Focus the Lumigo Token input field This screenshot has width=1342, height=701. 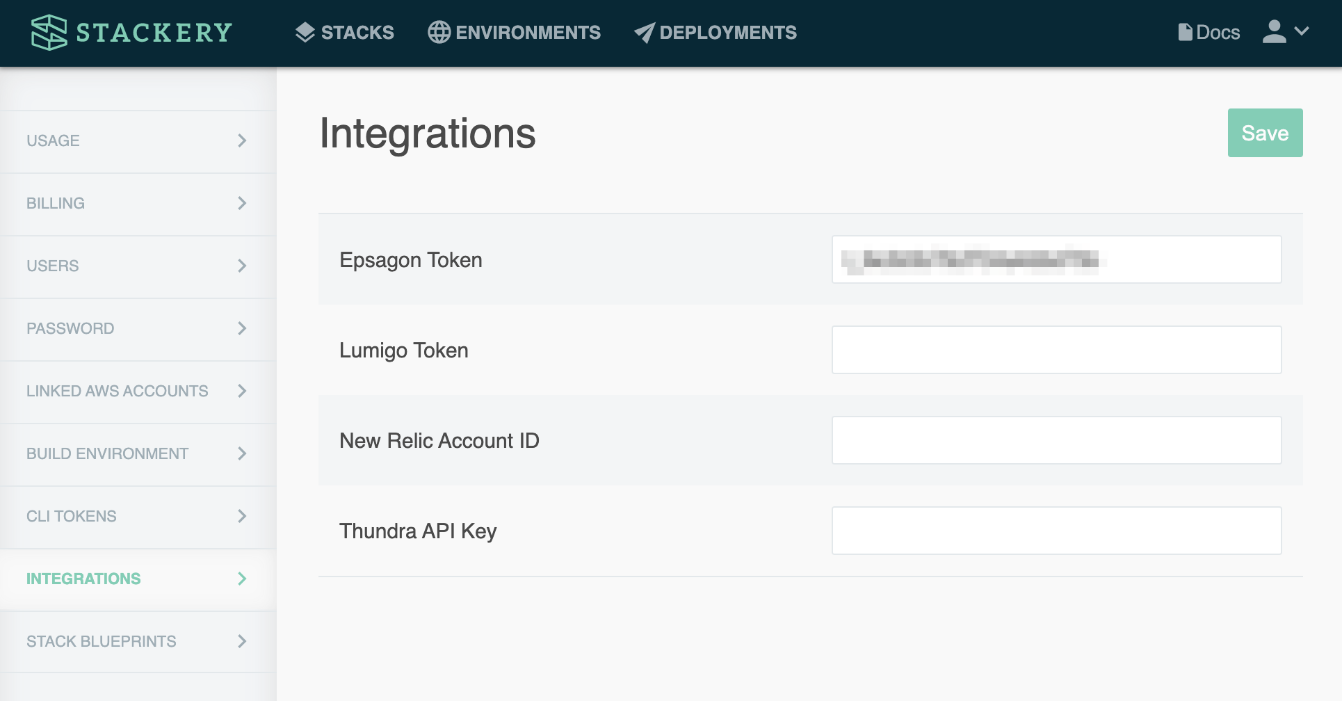(x=1056, y=350)
